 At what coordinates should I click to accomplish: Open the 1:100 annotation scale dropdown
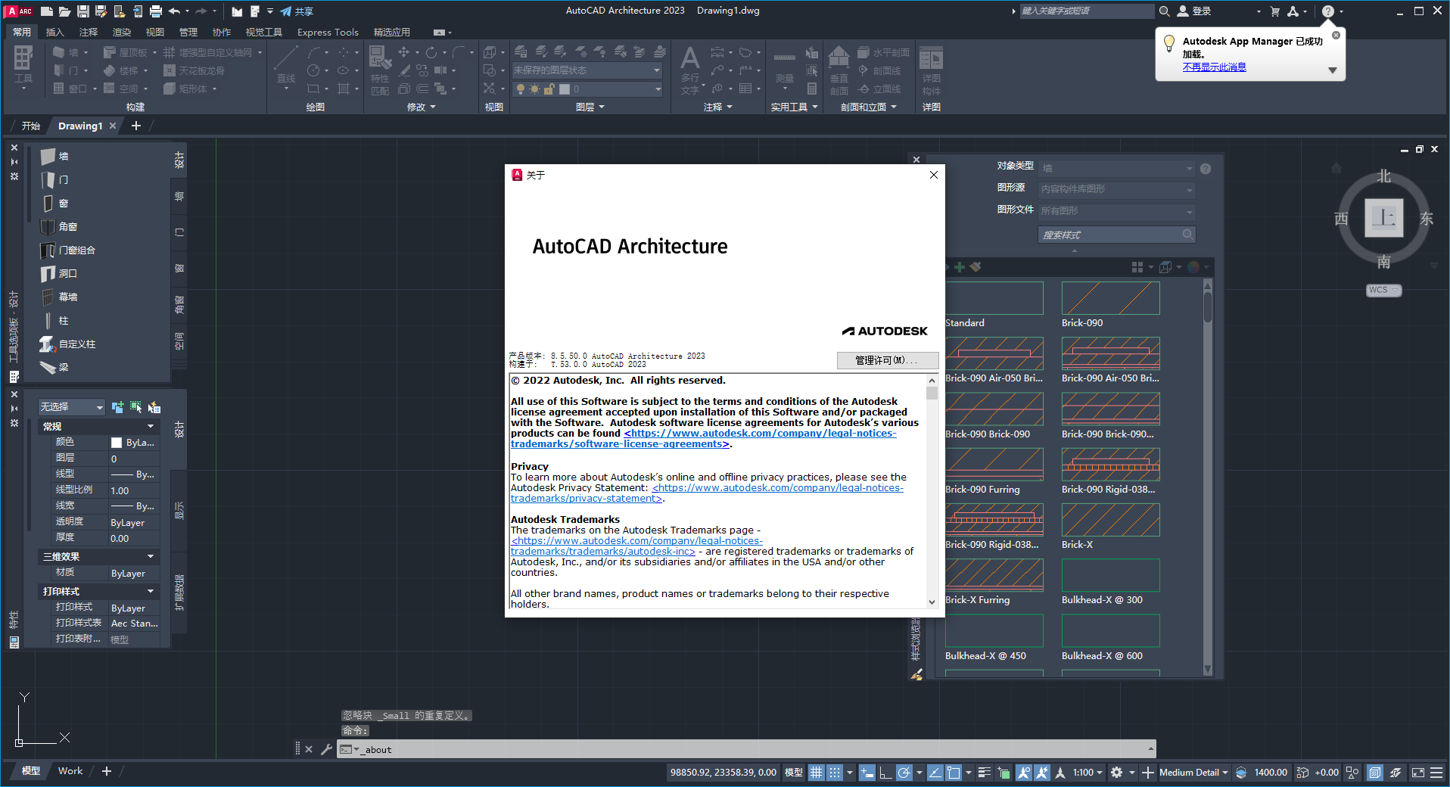1085,772
